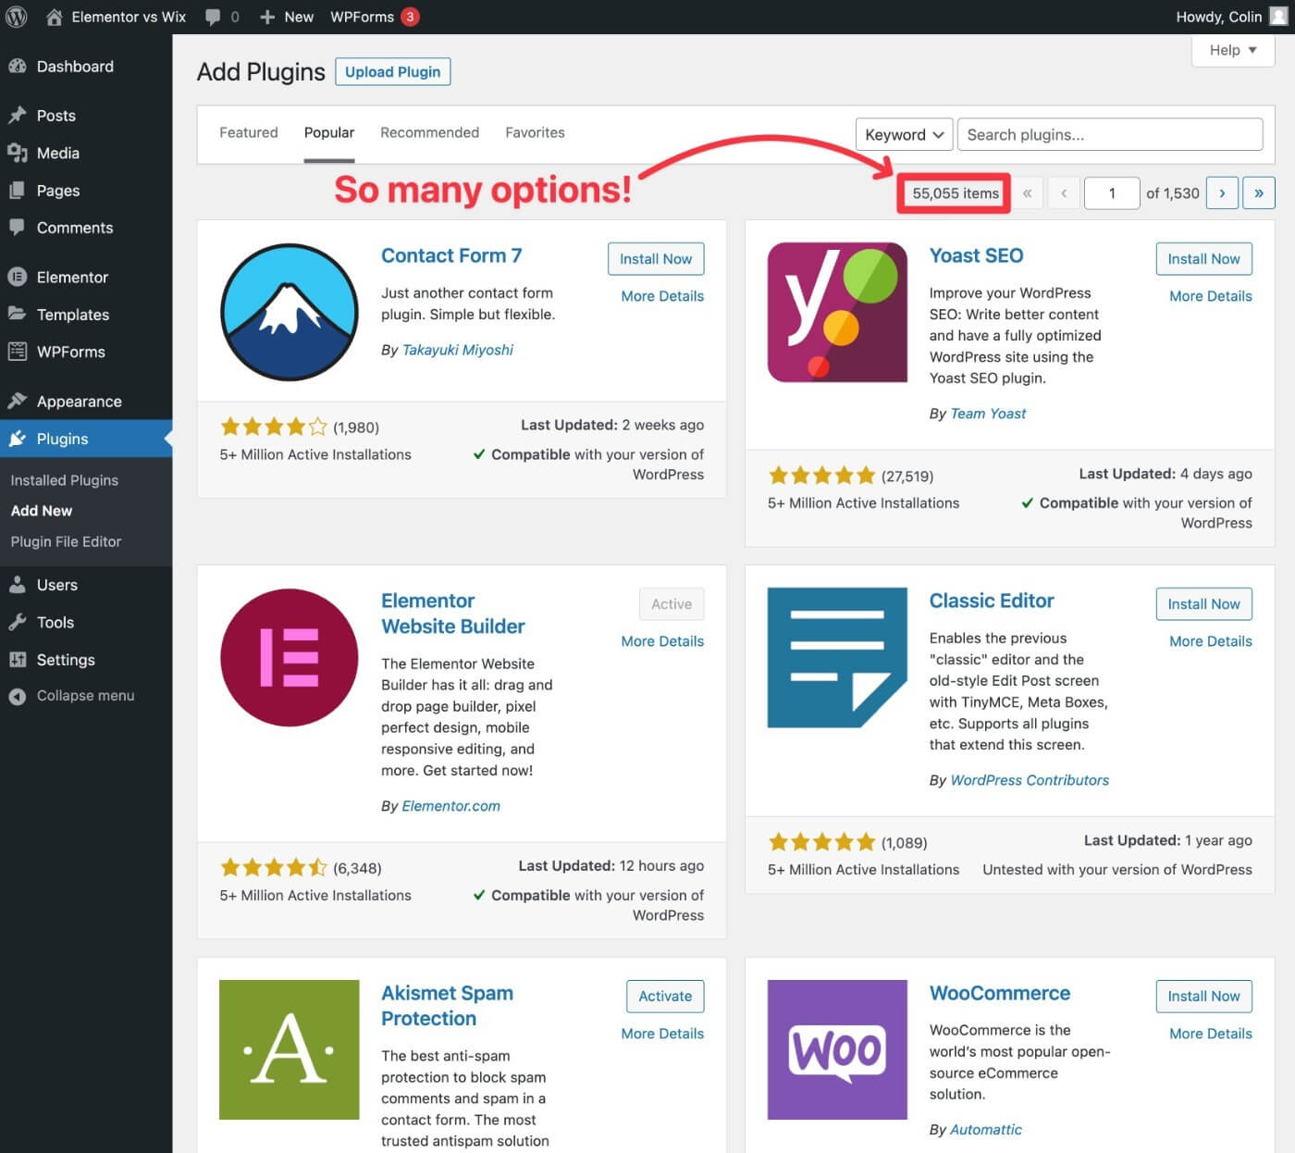Open WPForms notification badge
1295x1153 pixels.
(410, 17)
